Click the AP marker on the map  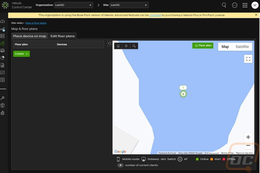[183, 94]
